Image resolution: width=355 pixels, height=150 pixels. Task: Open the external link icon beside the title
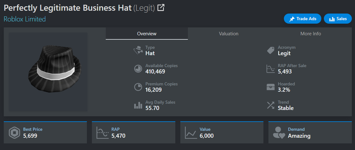161,8
